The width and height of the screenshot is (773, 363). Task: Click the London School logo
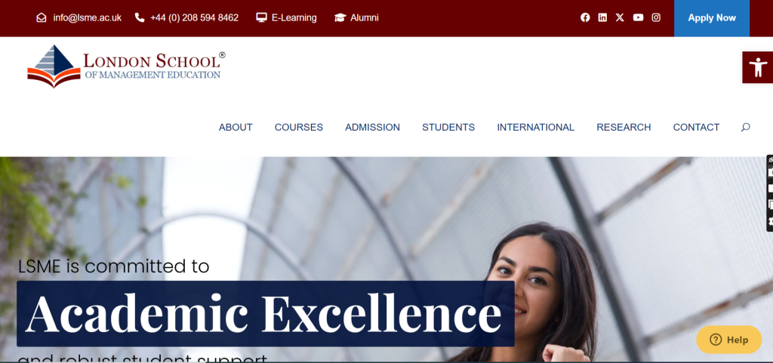point(126,66)
